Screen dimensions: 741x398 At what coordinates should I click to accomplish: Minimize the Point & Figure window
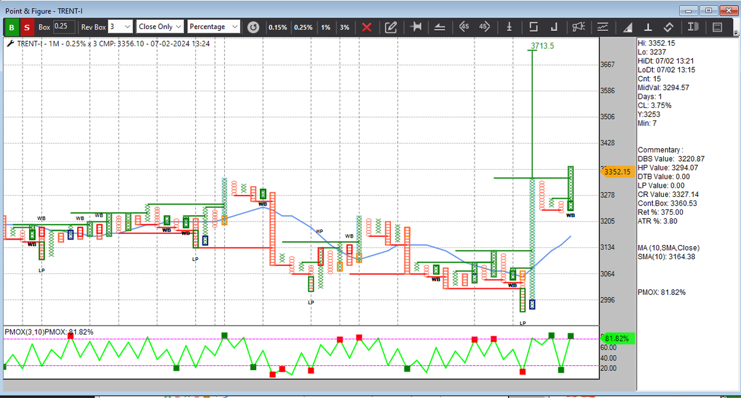[689, 10]
